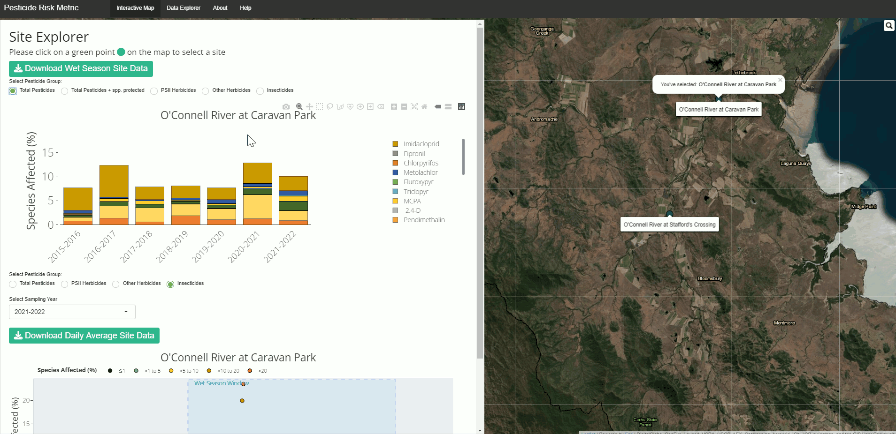Enable compare data on hover
This screenshot has width=896, height=434.
(x=448, y=107)
